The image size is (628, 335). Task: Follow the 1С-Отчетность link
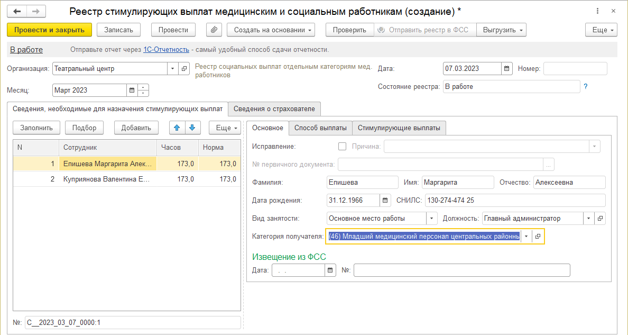(166, 50)
